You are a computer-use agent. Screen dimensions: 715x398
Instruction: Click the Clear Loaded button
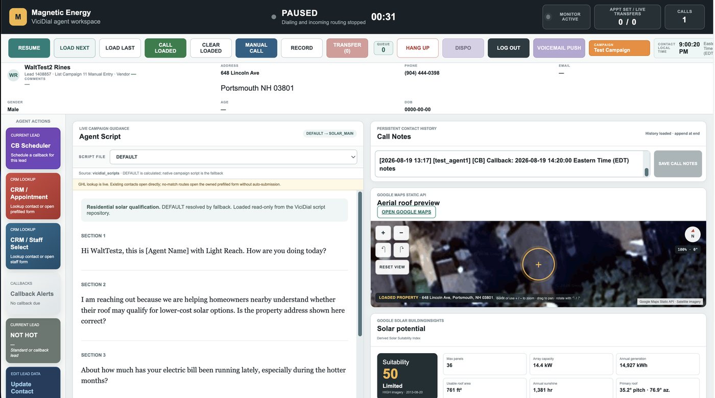(211, 48)
